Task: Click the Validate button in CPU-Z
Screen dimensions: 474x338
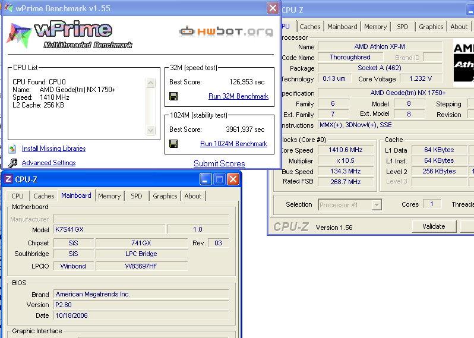Action: pyautogui.click(x=434, y=226)
